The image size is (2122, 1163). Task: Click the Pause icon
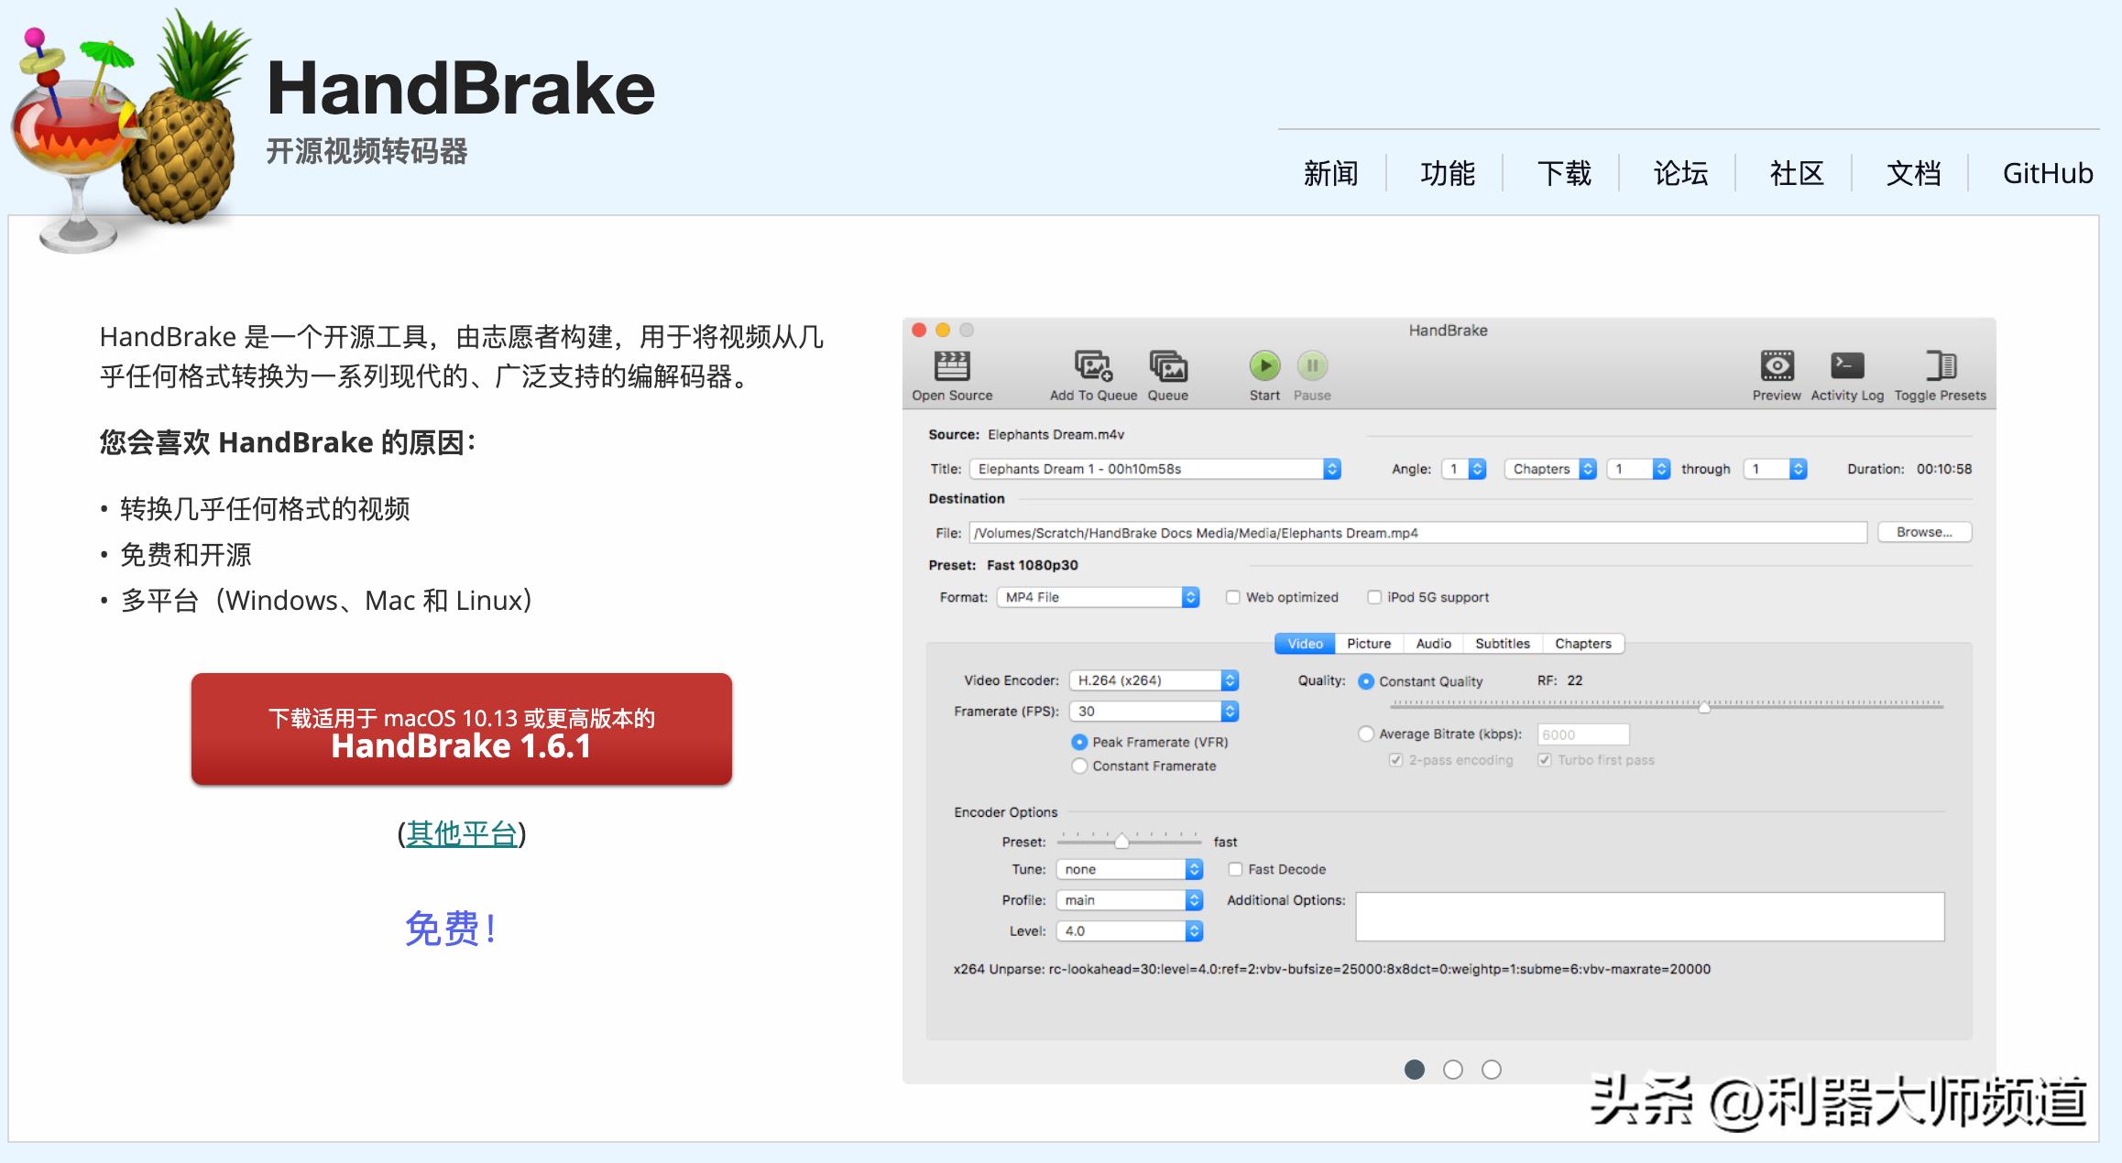[x=1311, y=366]
